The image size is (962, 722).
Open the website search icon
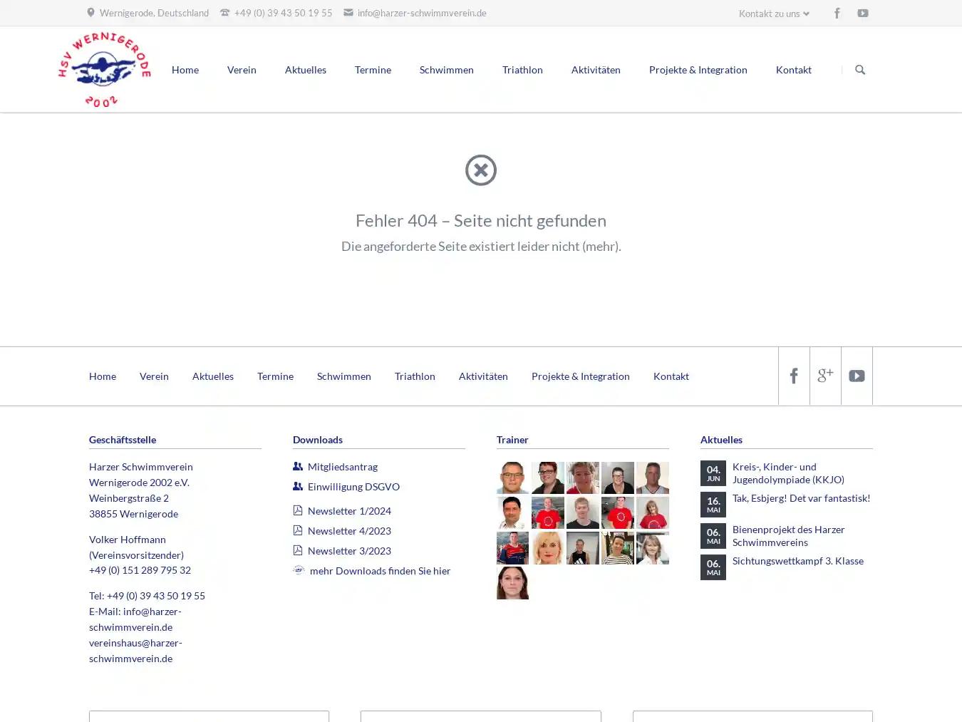pyautogui.click(x=860, y=69)
